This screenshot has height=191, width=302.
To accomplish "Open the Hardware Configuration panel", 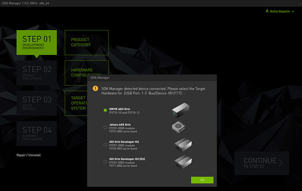I will tap(87, 68).
